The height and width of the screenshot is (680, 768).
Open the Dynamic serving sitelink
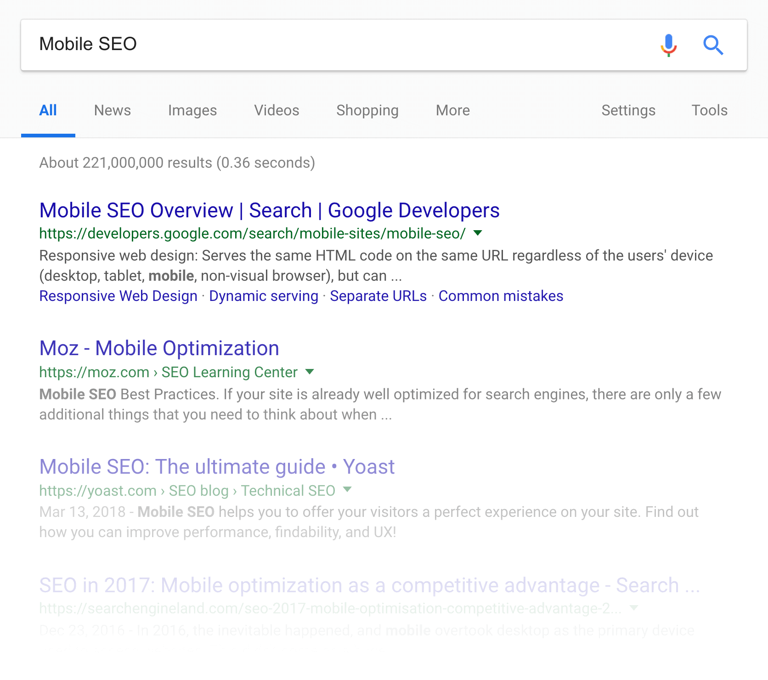tap(264, 296)
